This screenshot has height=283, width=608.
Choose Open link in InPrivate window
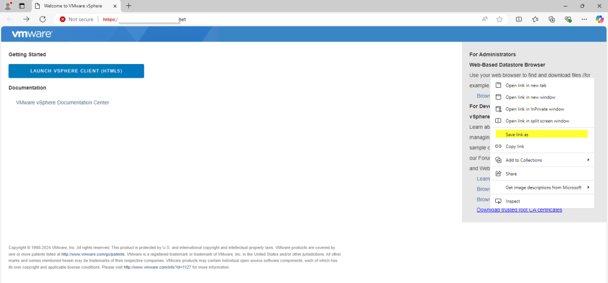[x=543, y=109]
